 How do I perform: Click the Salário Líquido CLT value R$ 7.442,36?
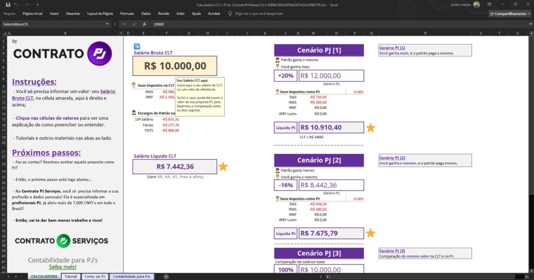tap(175, 167)
